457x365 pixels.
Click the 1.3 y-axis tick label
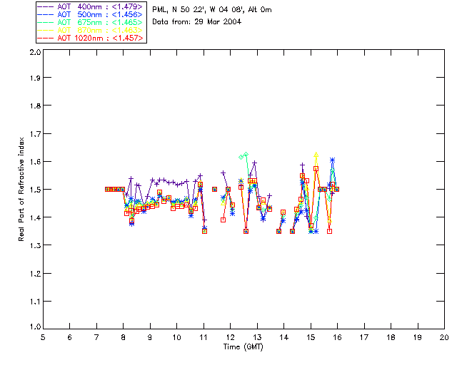35,246
